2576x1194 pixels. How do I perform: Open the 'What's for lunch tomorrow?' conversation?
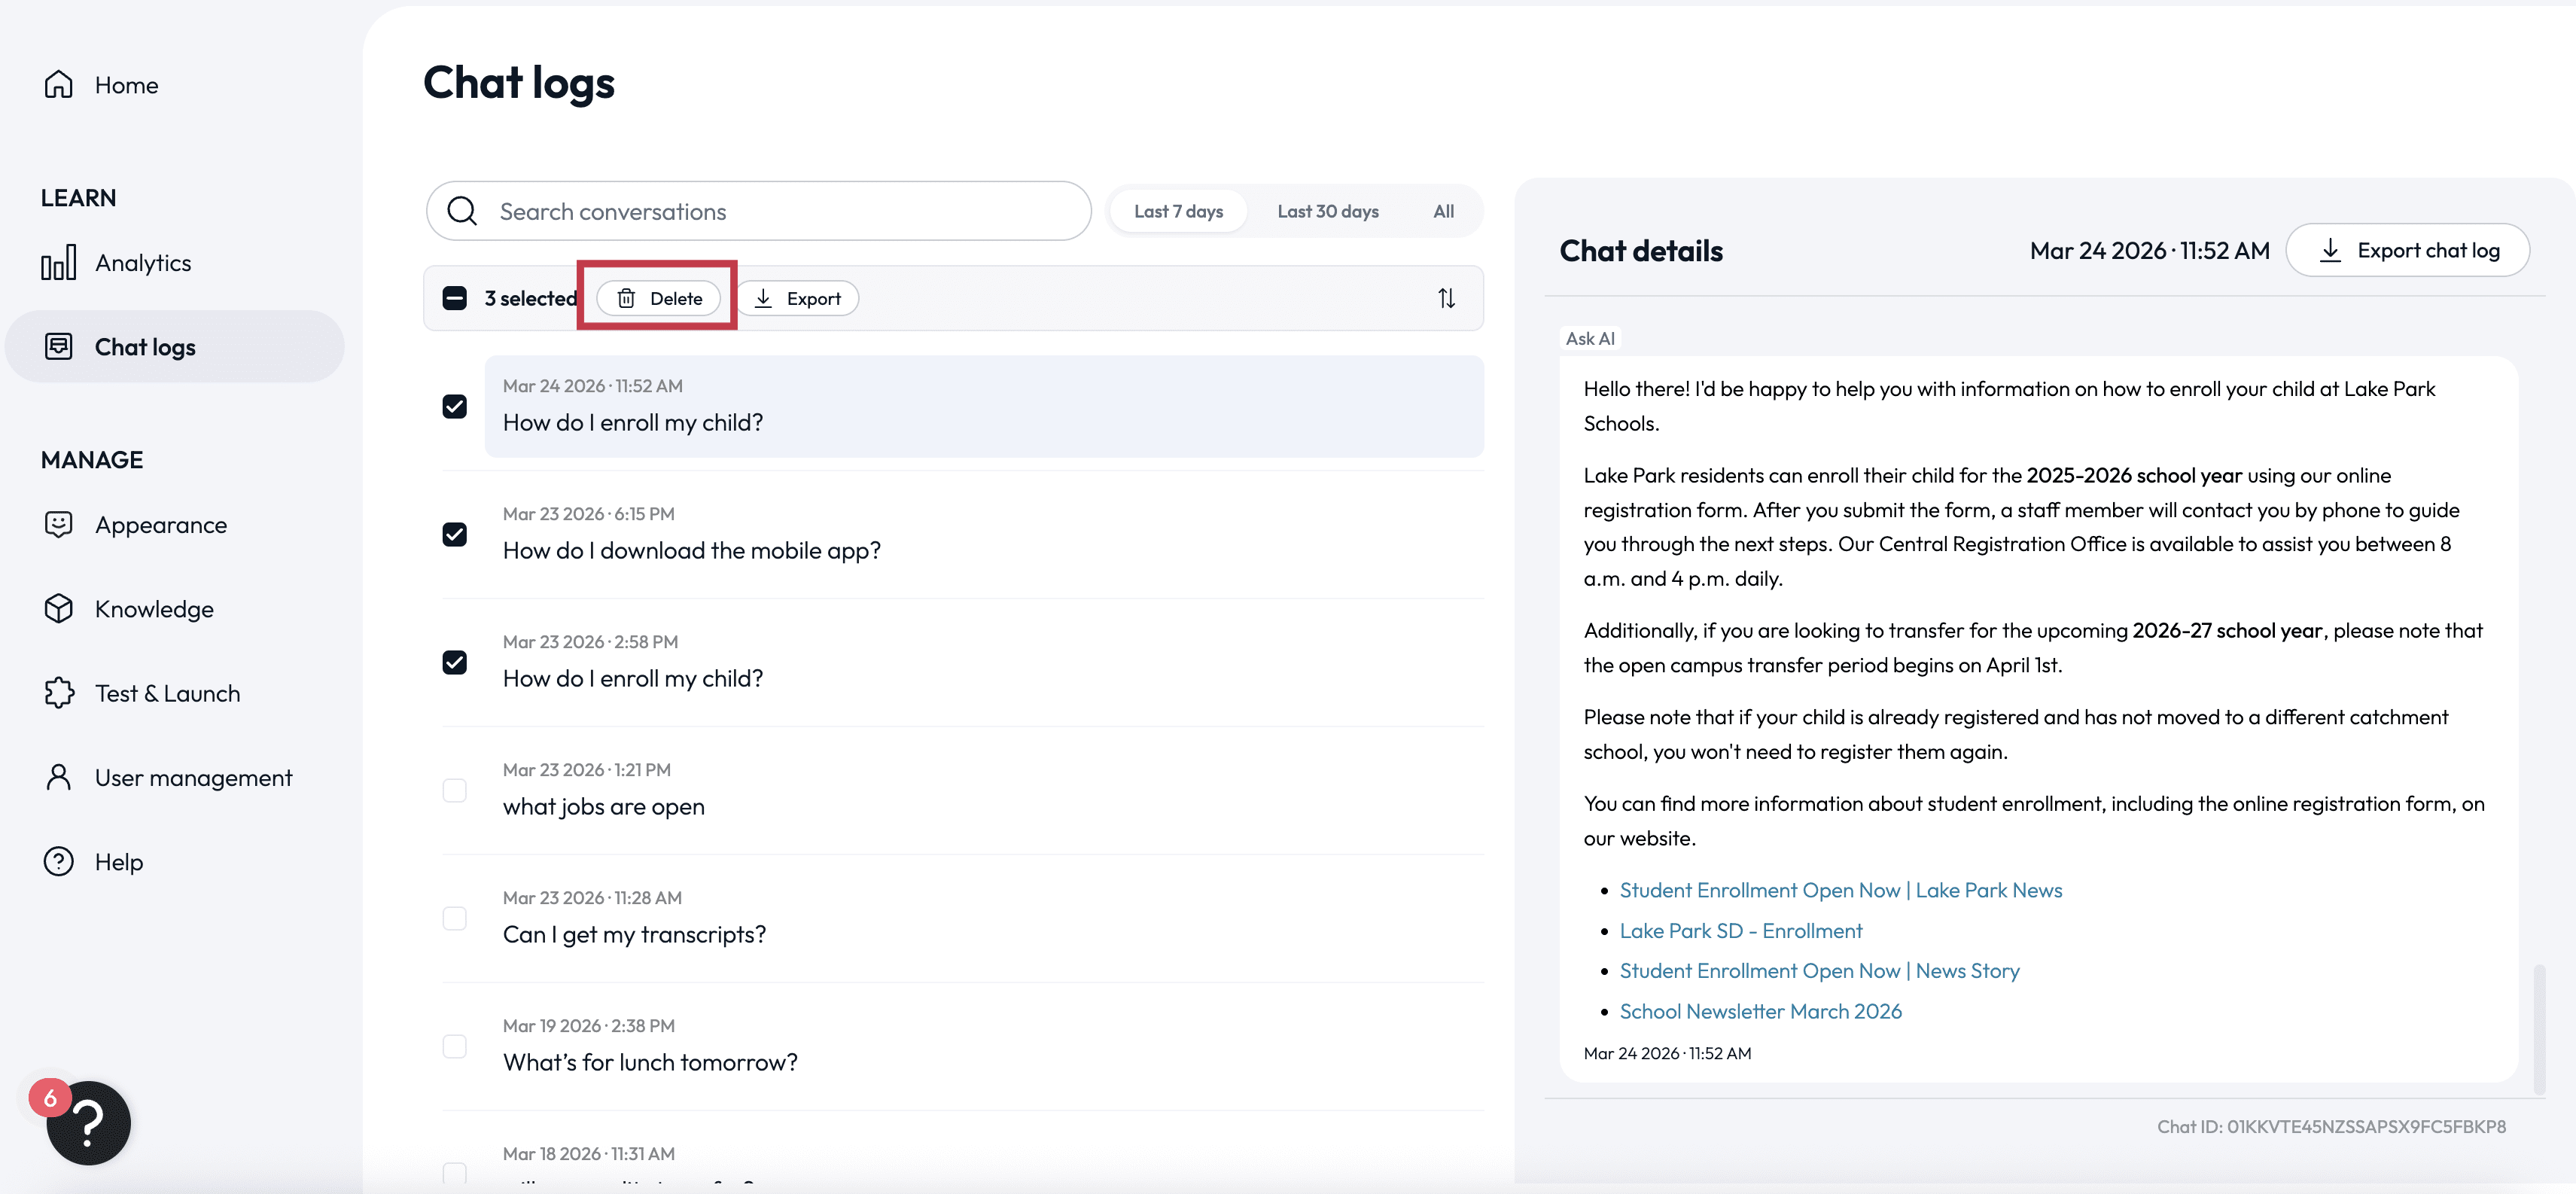click(984, 1047)
